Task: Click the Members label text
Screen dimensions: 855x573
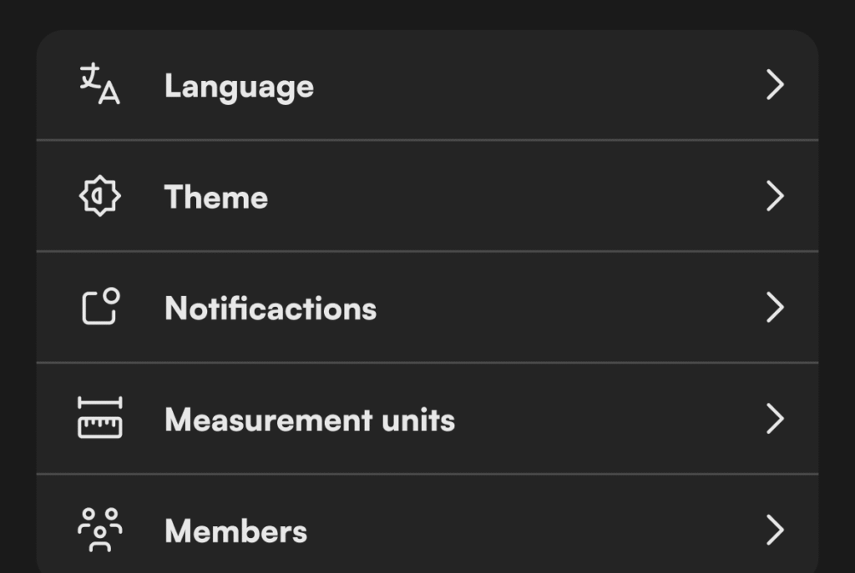Action: pos(235,531)
